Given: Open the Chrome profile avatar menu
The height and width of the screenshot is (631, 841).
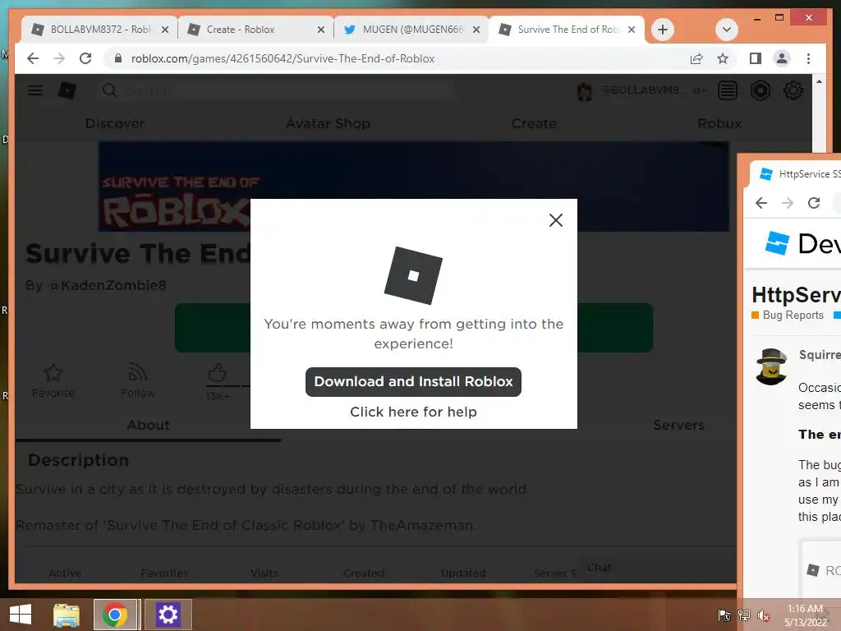Looking at the screenshot, I should [782, 58].
